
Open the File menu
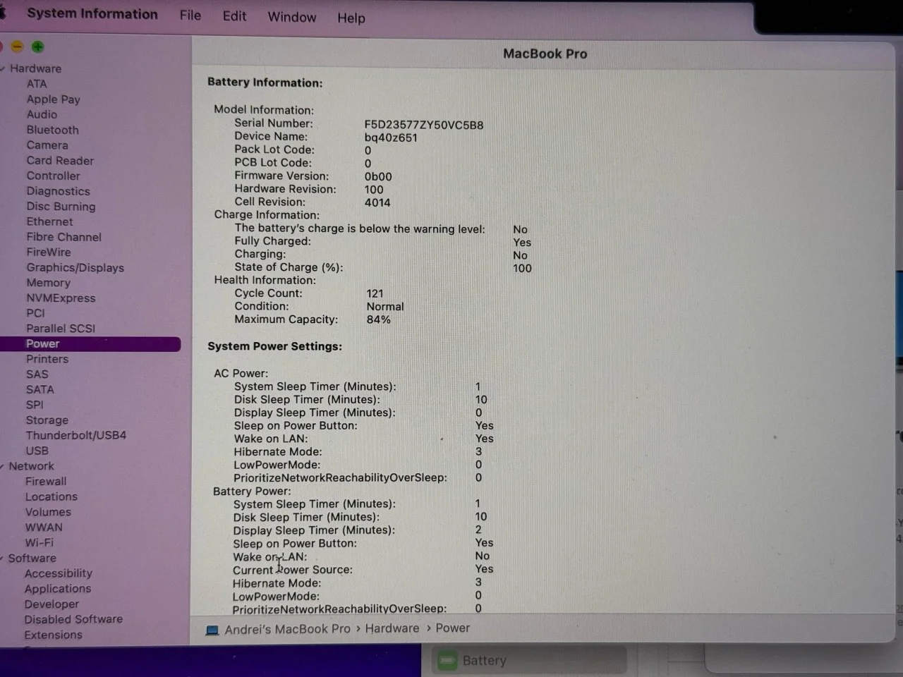[x=190, y=15]
